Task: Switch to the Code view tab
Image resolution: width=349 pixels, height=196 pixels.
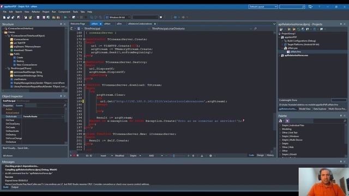Action: 251,155
